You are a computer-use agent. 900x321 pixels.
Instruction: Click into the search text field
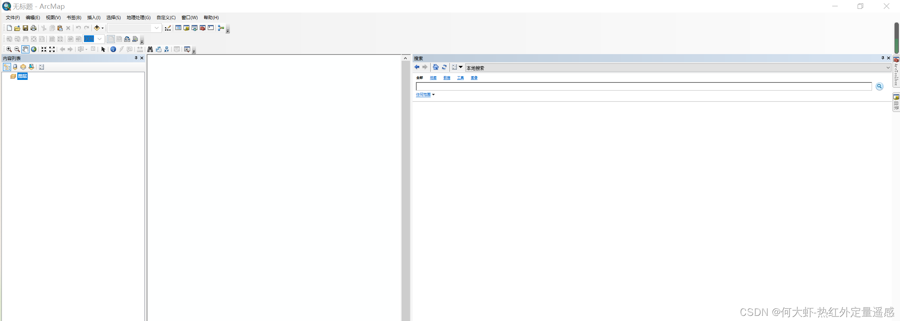[644, 87]
